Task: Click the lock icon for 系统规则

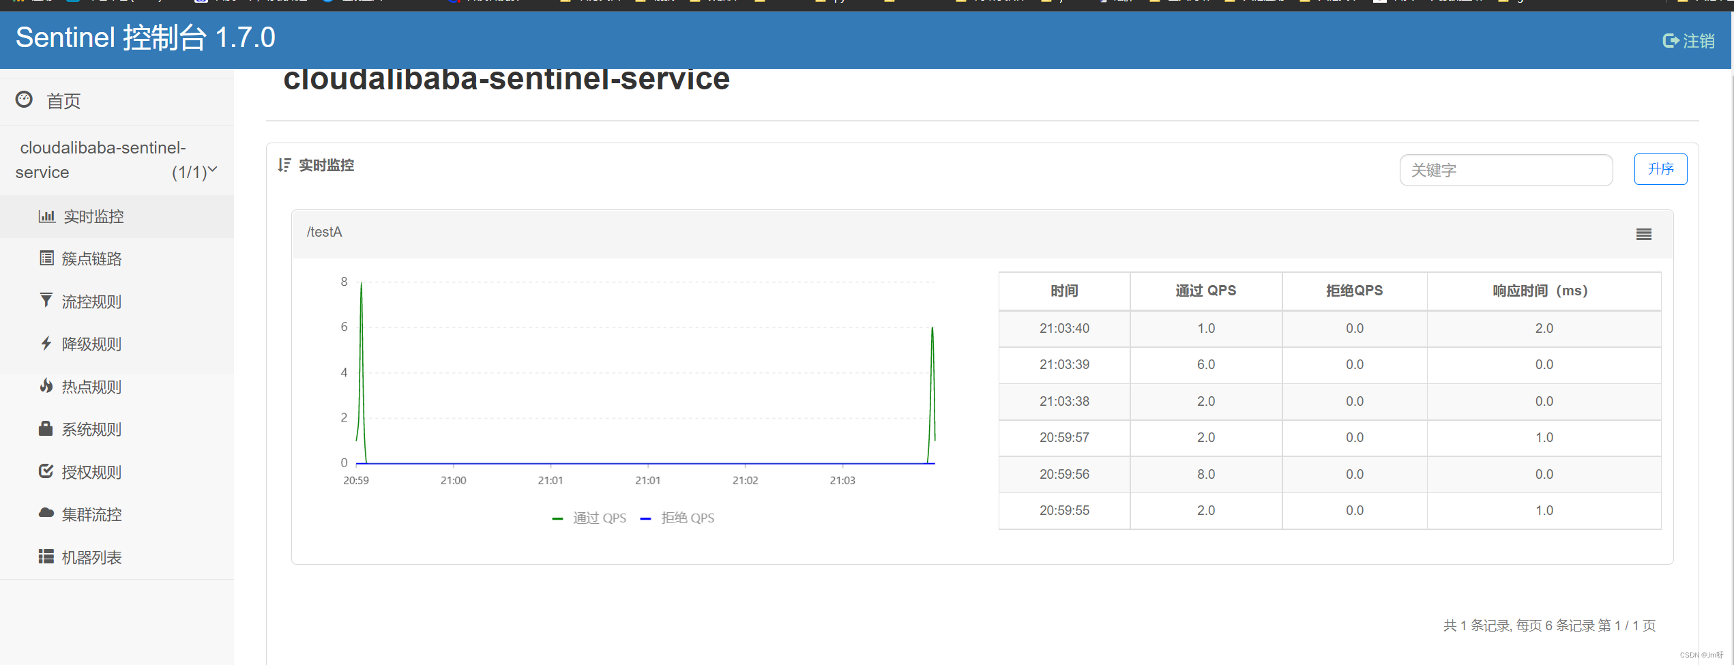Action: (46, 428)
